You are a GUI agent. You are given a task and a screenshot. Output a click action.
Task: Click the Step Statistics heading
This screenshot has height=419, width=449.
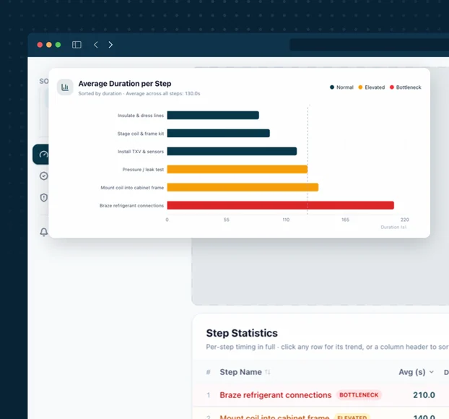(242, 333)
